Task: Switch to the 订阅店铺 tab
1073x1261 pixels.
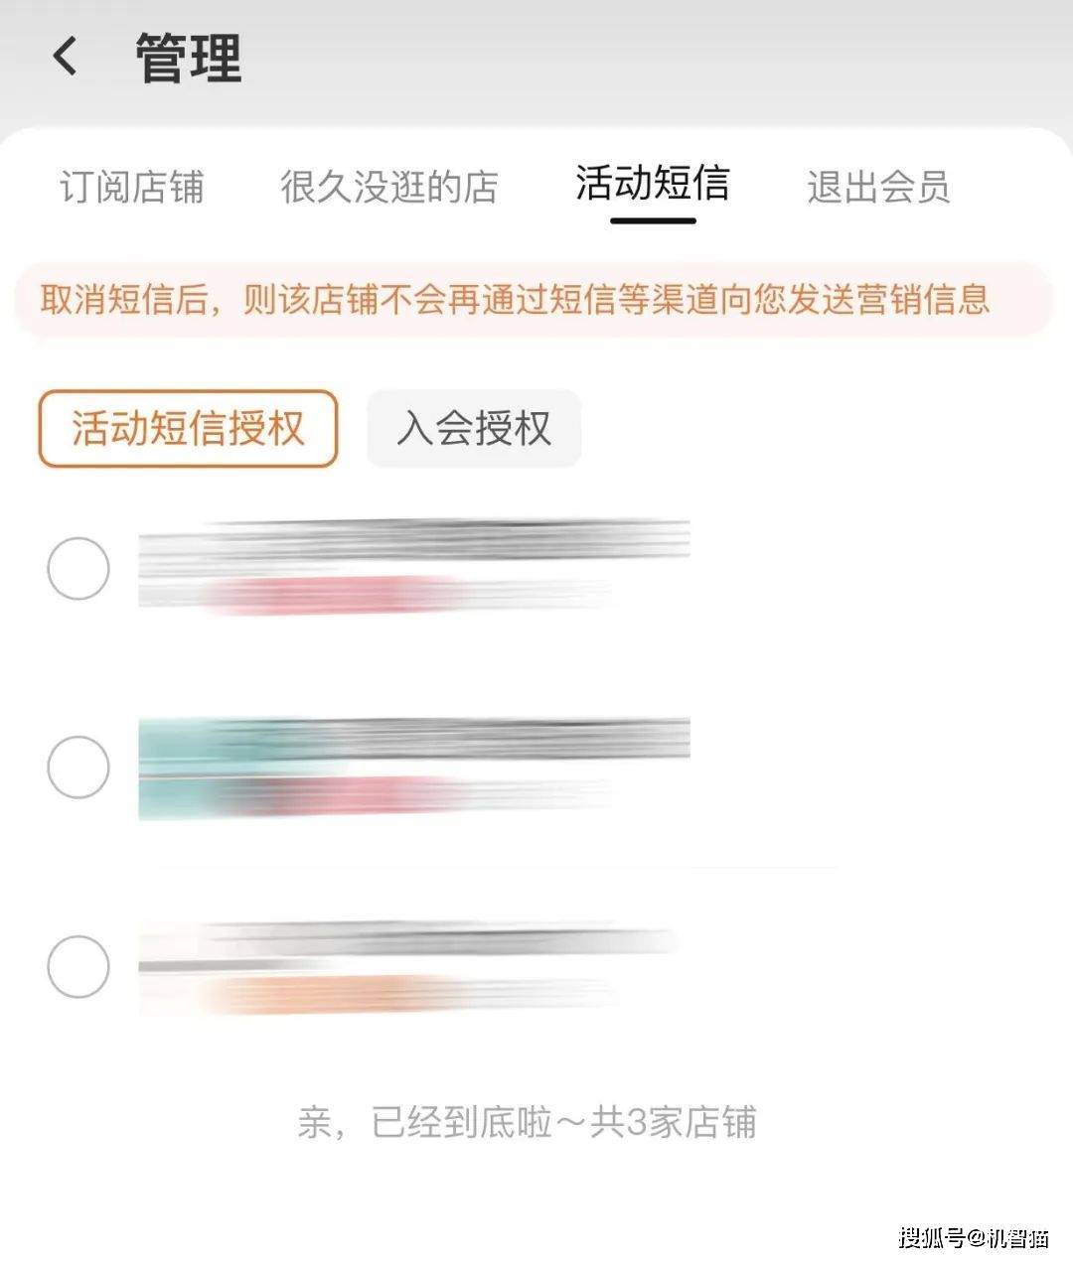Action: tap(132, 187)
